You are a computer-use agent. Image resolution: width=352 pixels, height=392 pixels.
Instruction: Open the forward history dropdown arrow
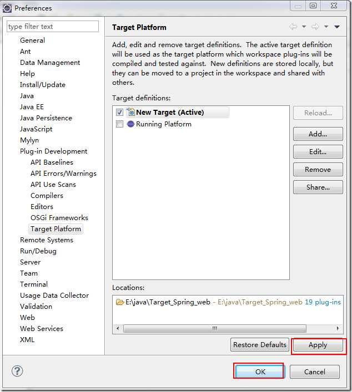coord(326,27)
